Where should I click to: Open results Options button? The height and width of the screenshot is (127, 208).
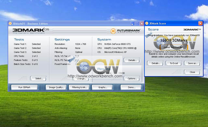click(132, 78)
